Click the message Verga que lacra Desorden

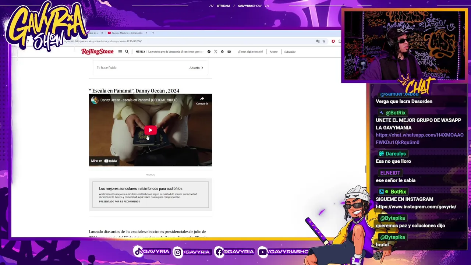[x=404, y=102]
